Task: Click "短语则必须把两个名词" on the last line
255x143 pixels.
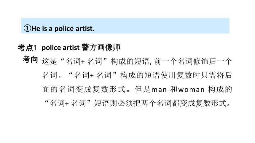Action: click(133, 103)
